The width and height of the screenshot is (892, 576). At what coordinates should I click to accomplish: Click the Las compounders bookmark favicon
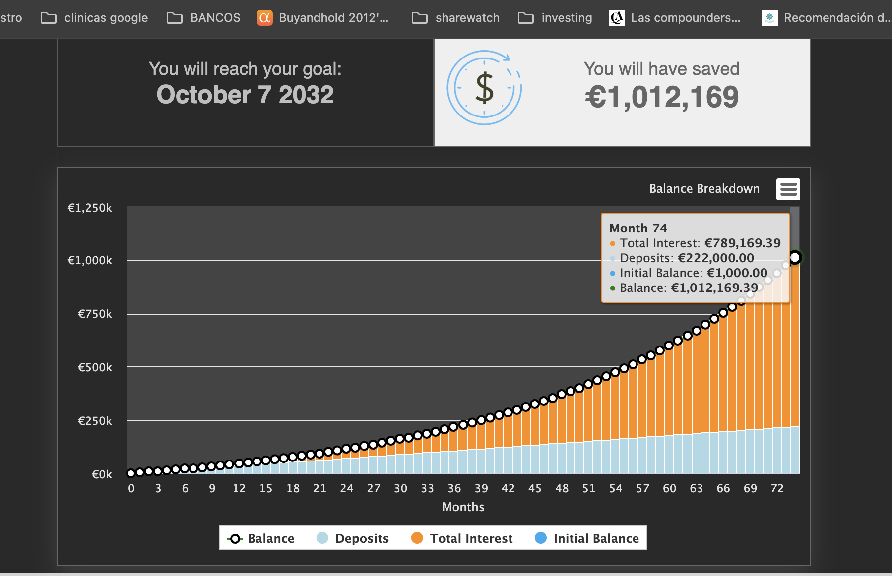click(x=617, y=18)
